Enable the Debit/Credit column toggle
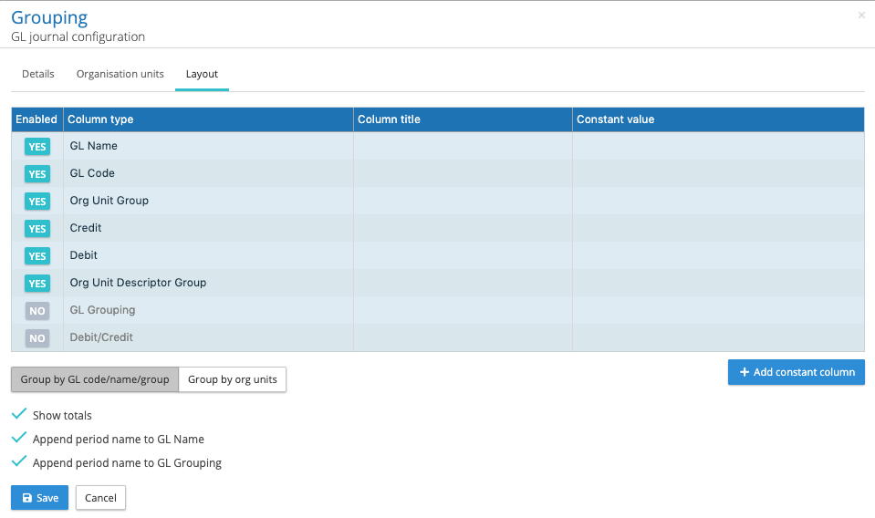Viewport: 875px width, 518px height. (37, 338)
